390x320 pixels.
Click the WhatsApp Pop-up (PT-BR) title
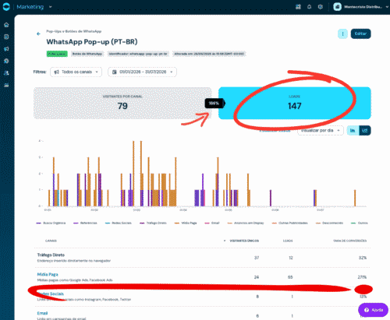click(x=92, y=42)
